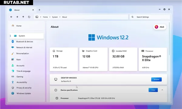The image size is (182, 109).
Task: Open Accounts settings
Action: point(27,66)
